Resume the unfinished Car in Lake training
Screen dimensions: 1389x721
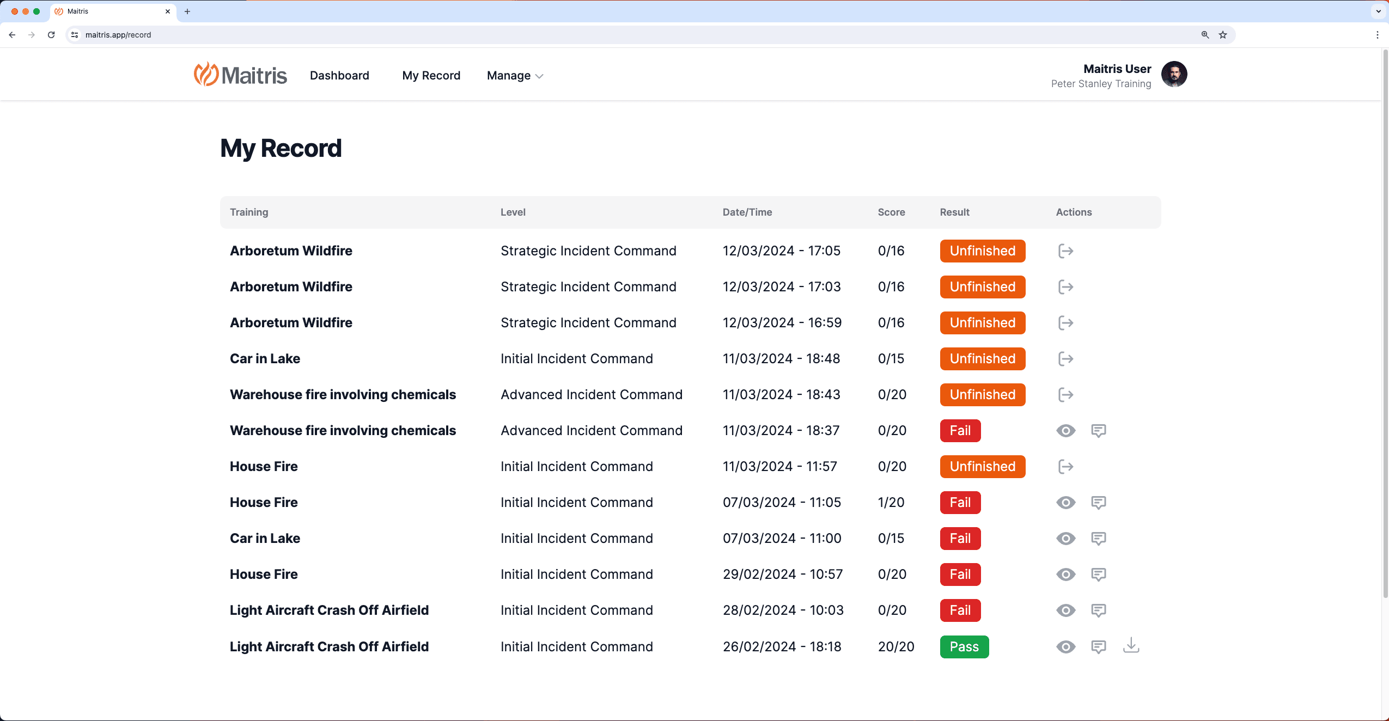pos(1065,359)
